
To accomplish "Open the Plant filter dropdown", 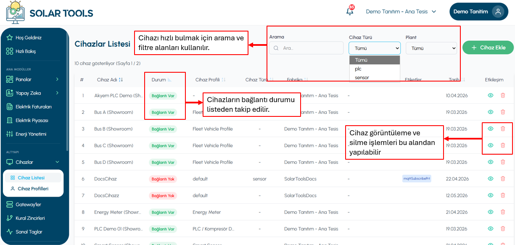I will pyautogui.click(x=431, y=48).
